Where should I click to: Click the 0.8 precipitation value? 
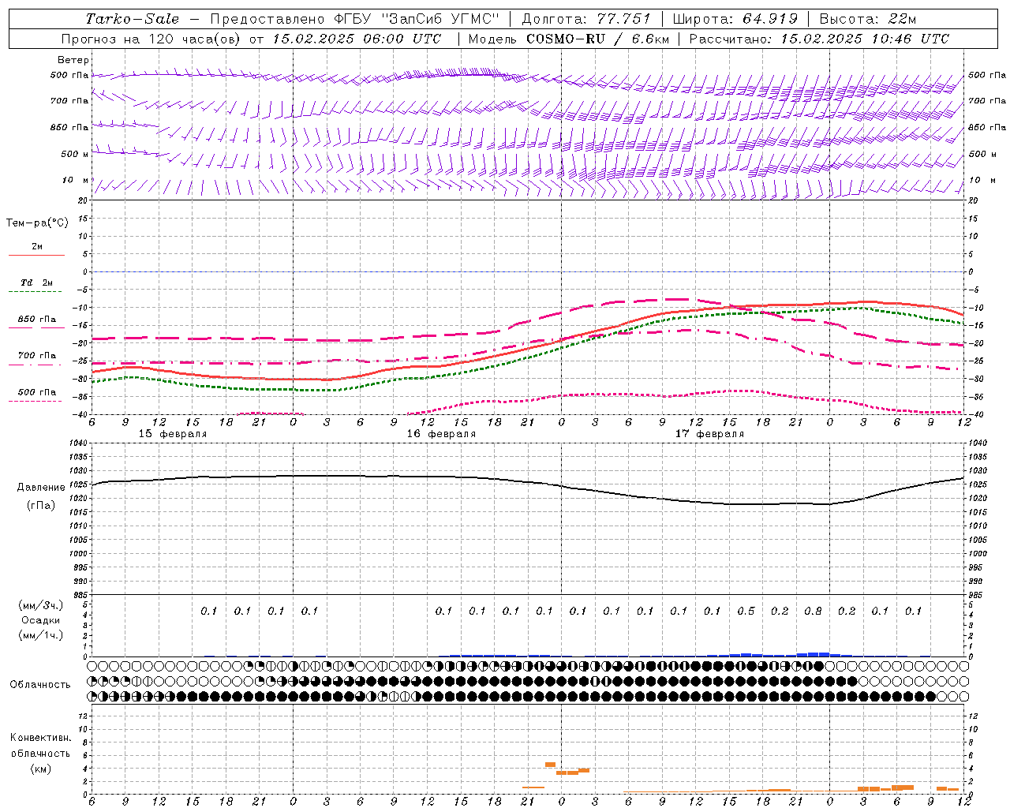[x=813, y=612]
